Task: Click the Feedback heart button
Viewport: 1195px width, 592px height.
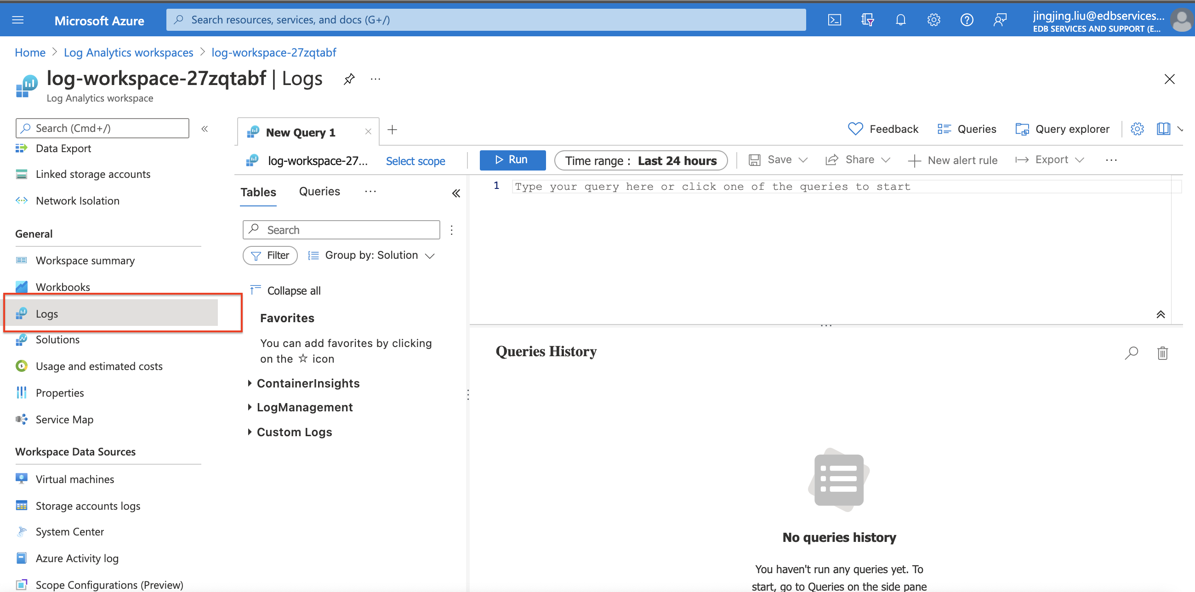Action: [x=882, y=129]
